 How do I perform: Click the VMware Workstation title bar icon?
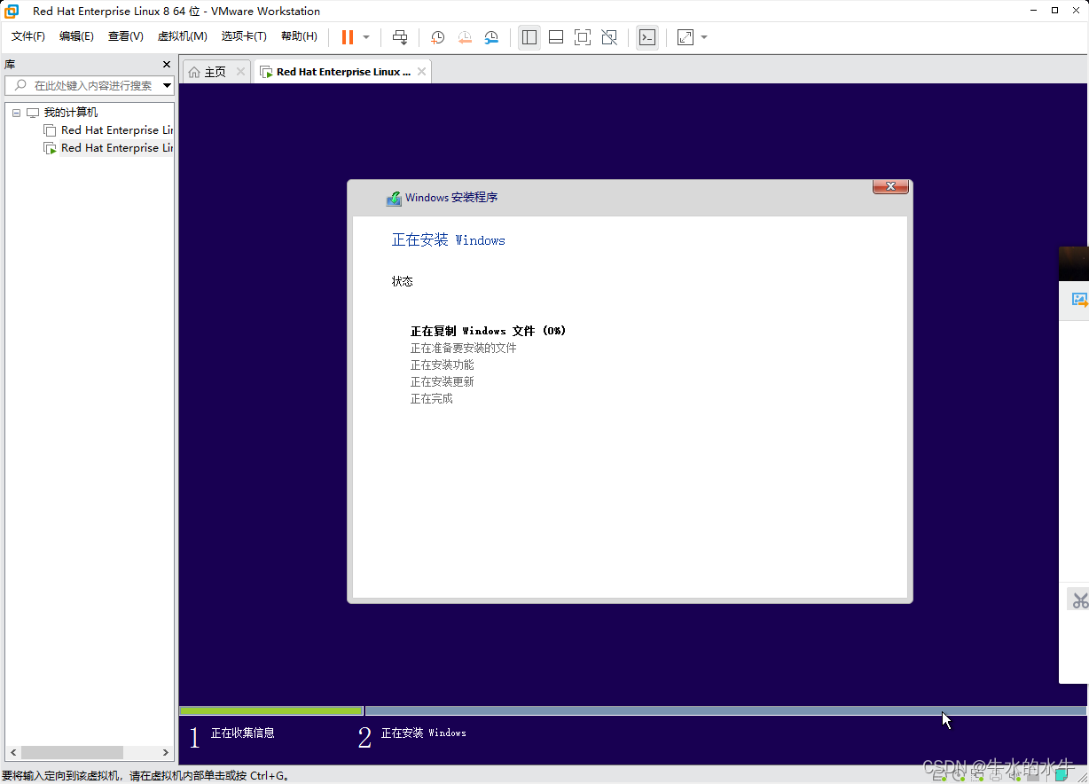click(12, 11)
